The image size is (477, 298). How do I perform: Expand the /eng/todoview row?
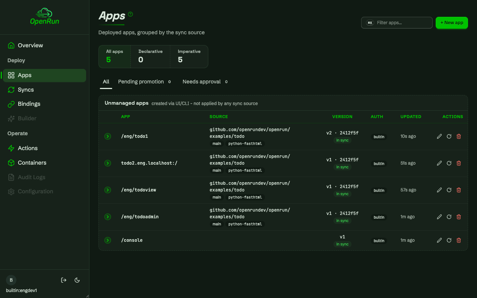click(x=108, y=190)
